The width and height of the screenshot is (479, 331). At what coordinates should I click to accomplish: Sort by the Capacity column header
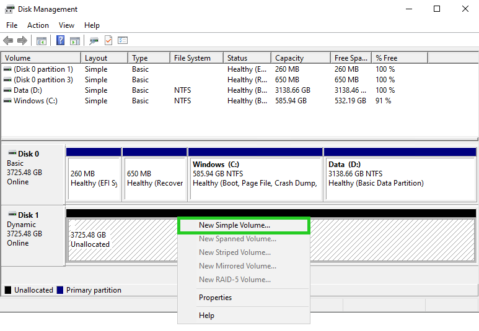click(301, 58)
